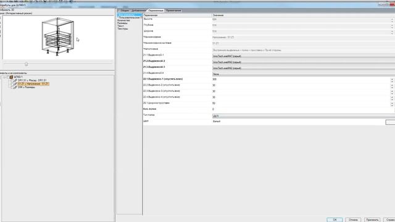Click the Отмена button

pos(353,220)
